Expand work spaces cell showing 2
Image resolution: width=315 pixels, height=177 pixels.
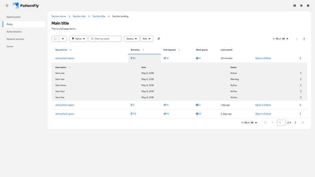[x=198, y=105]
